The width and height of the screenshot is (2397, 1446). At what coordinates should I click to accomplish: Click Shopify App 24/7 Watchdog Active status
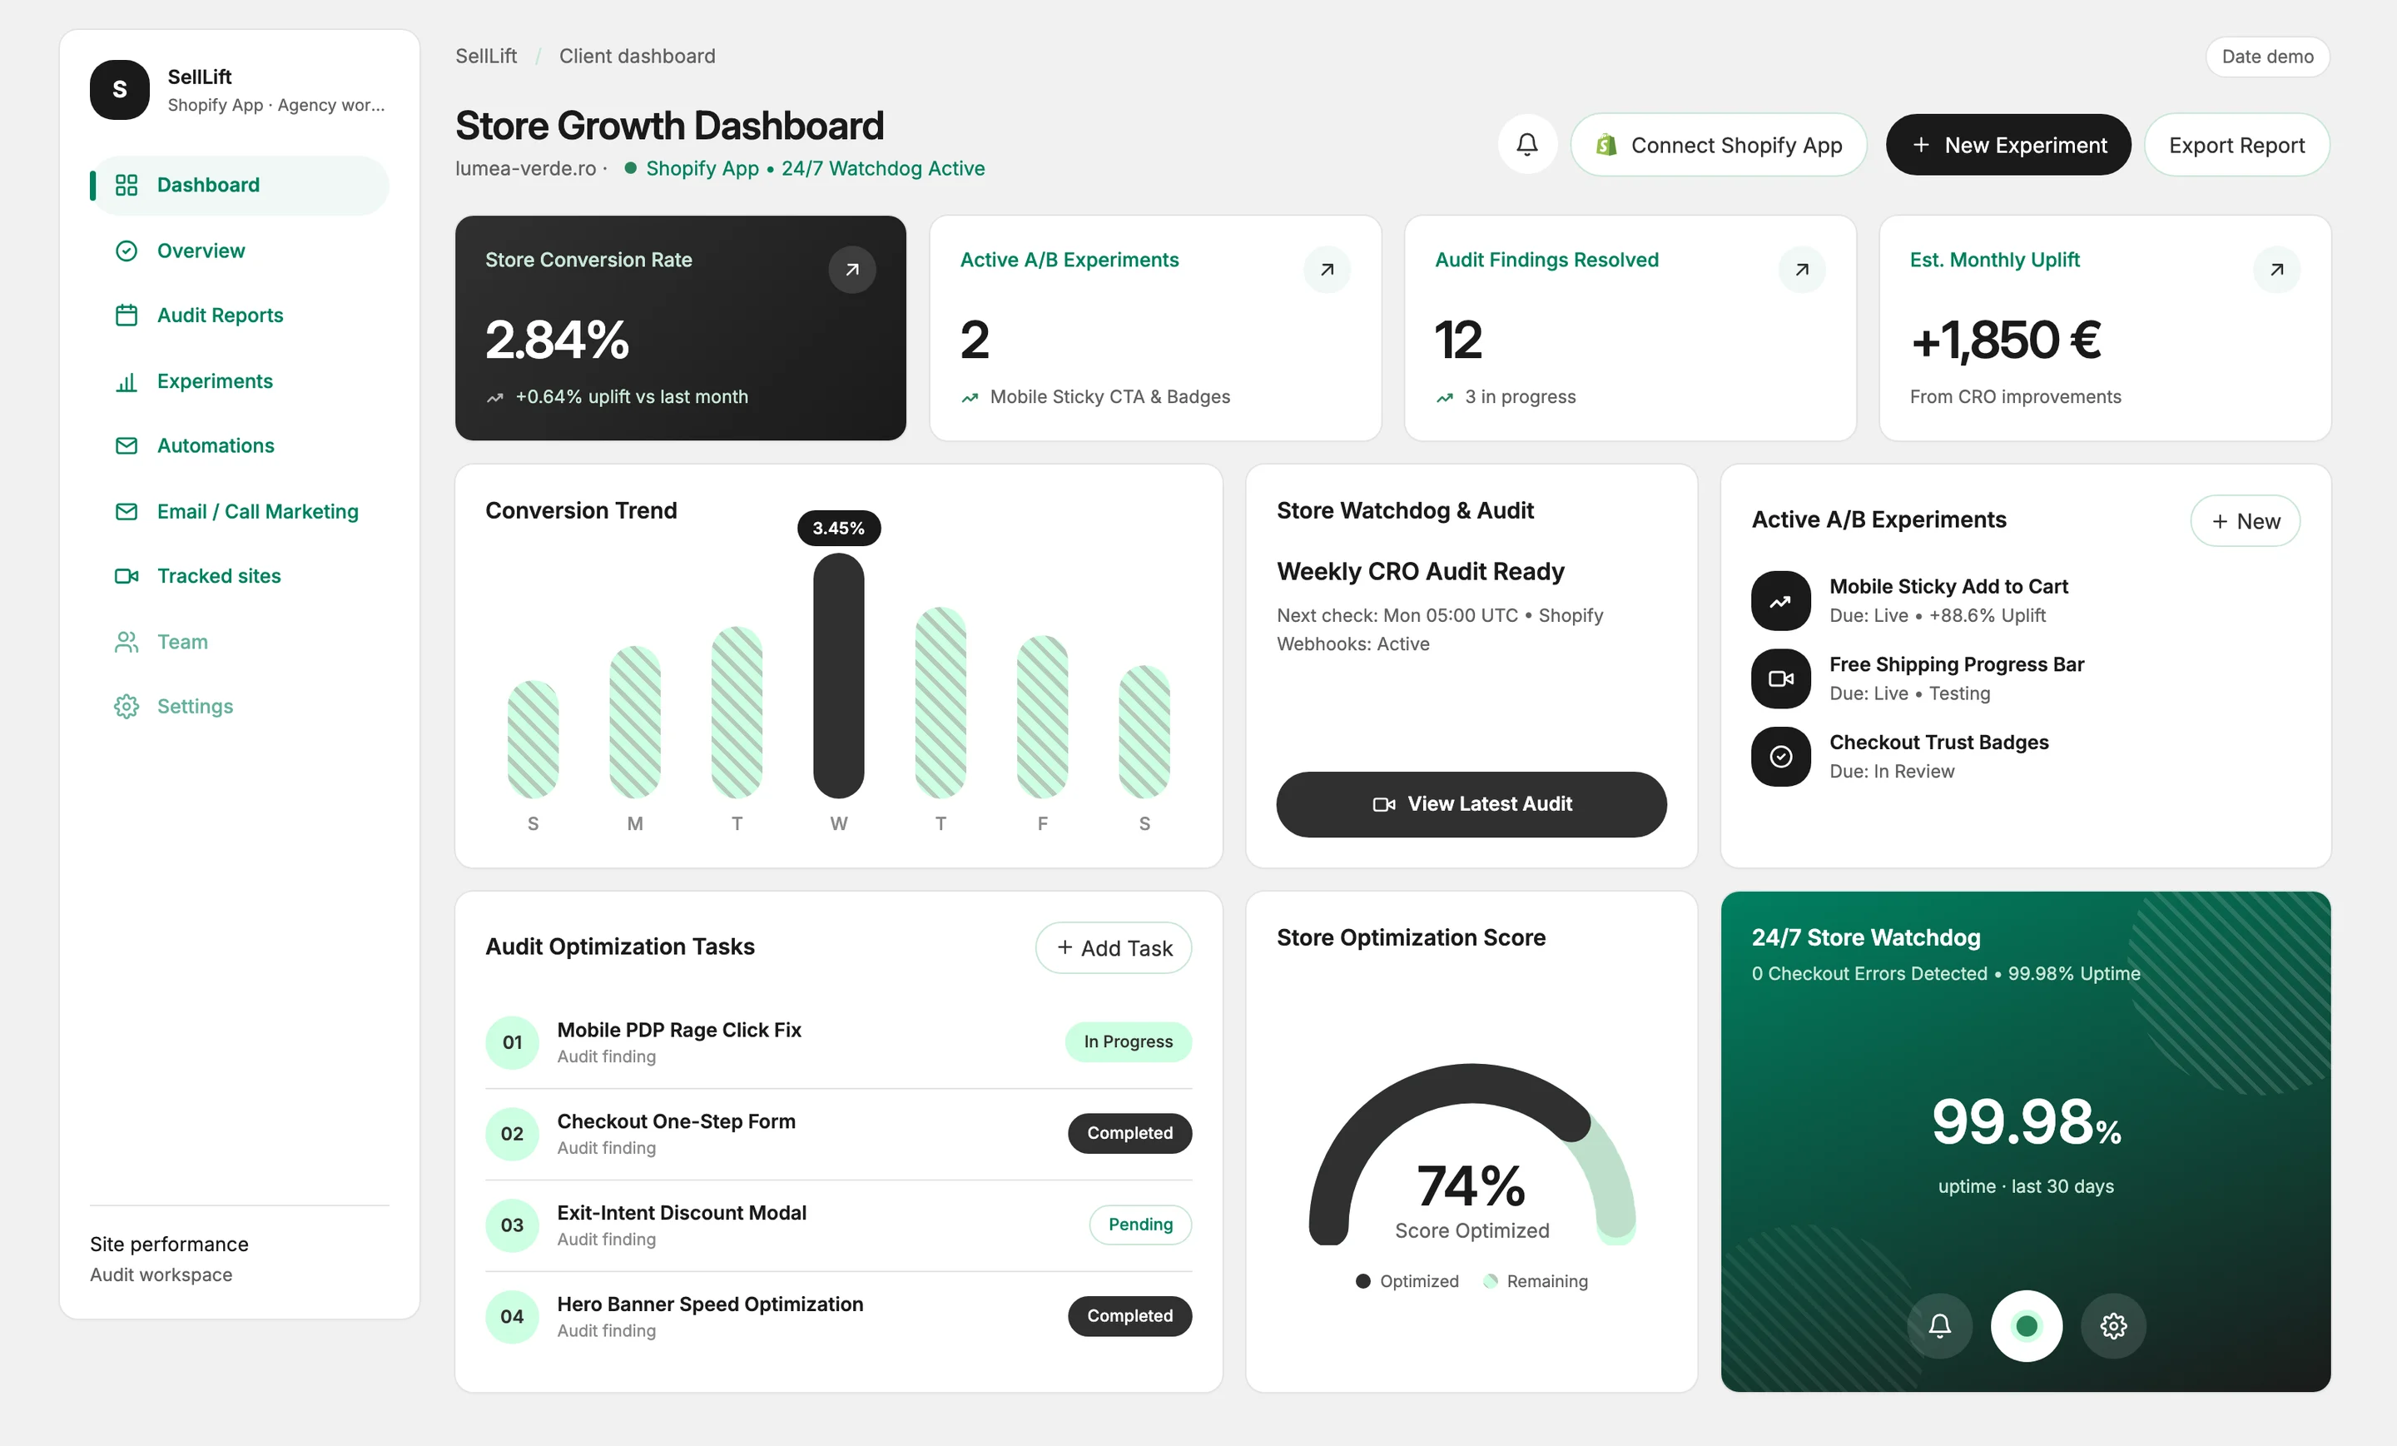pyautogui.click(x=805, y=168)
